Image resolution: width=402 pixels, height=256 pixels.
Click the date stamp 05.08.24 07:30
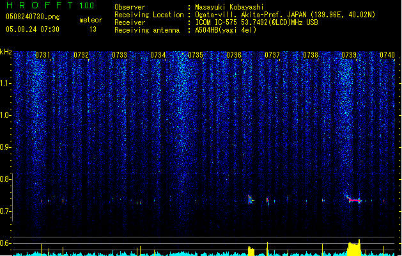click(33, 29)
